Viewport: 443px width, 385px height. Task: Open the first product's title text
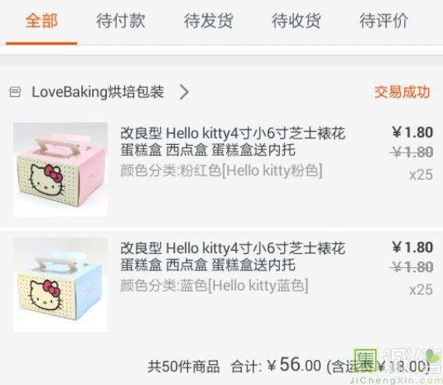point(232,141)
